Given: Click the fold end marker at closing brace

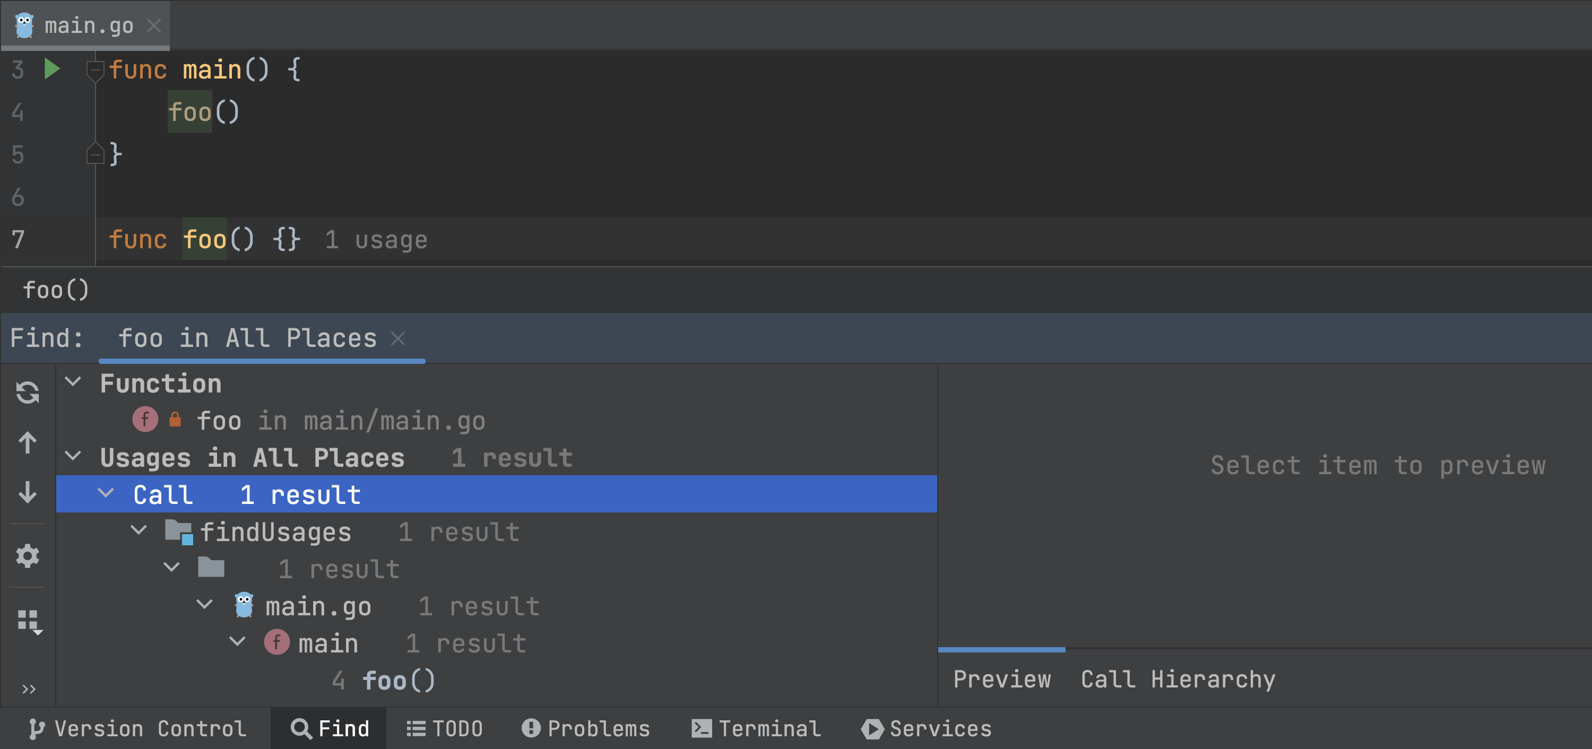Looking at the screenshot, I should point(94,154).
